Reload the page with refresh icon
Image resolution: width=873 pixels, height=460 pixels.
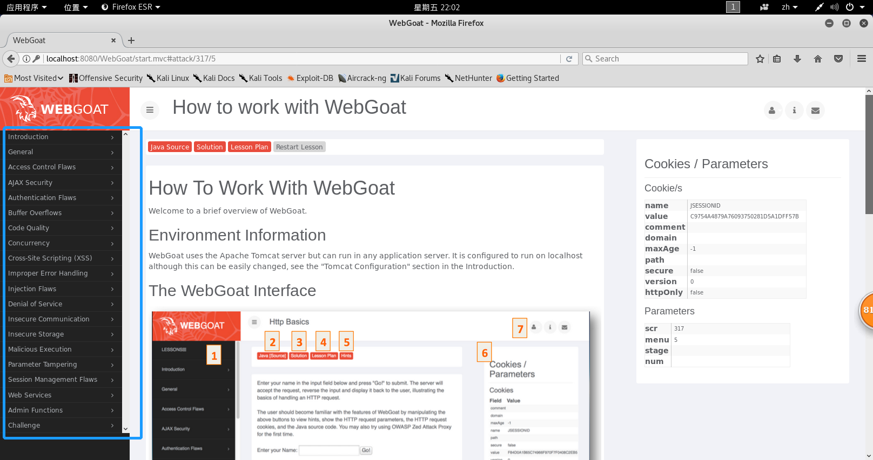[569, 59]
